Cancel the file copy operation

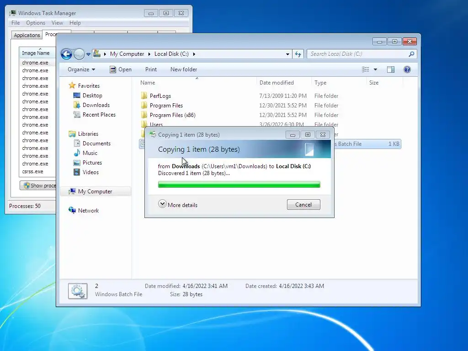(x=303, y=205)
